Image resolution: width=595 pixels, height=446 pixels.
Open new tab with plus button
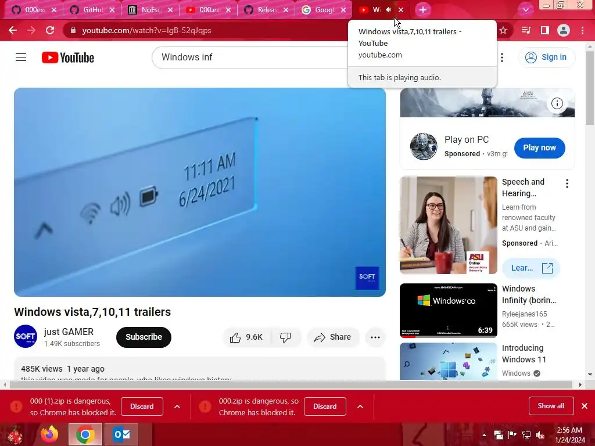tap(423, 10)
